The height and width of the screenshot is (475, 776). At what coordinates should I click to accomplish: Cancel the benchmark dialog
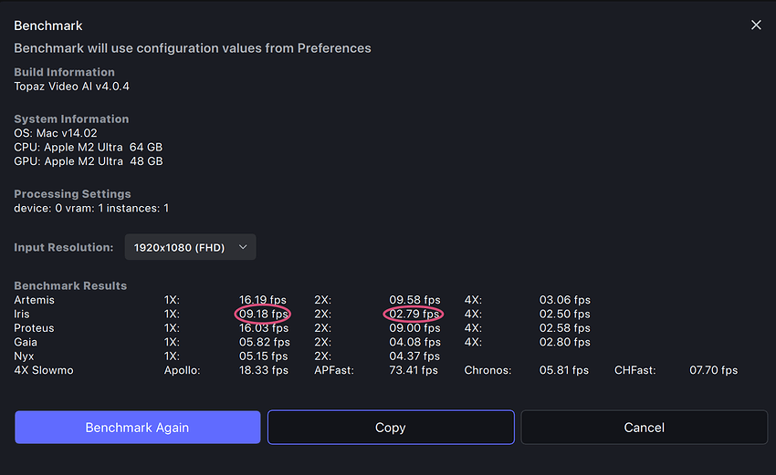tap(644, 428)
